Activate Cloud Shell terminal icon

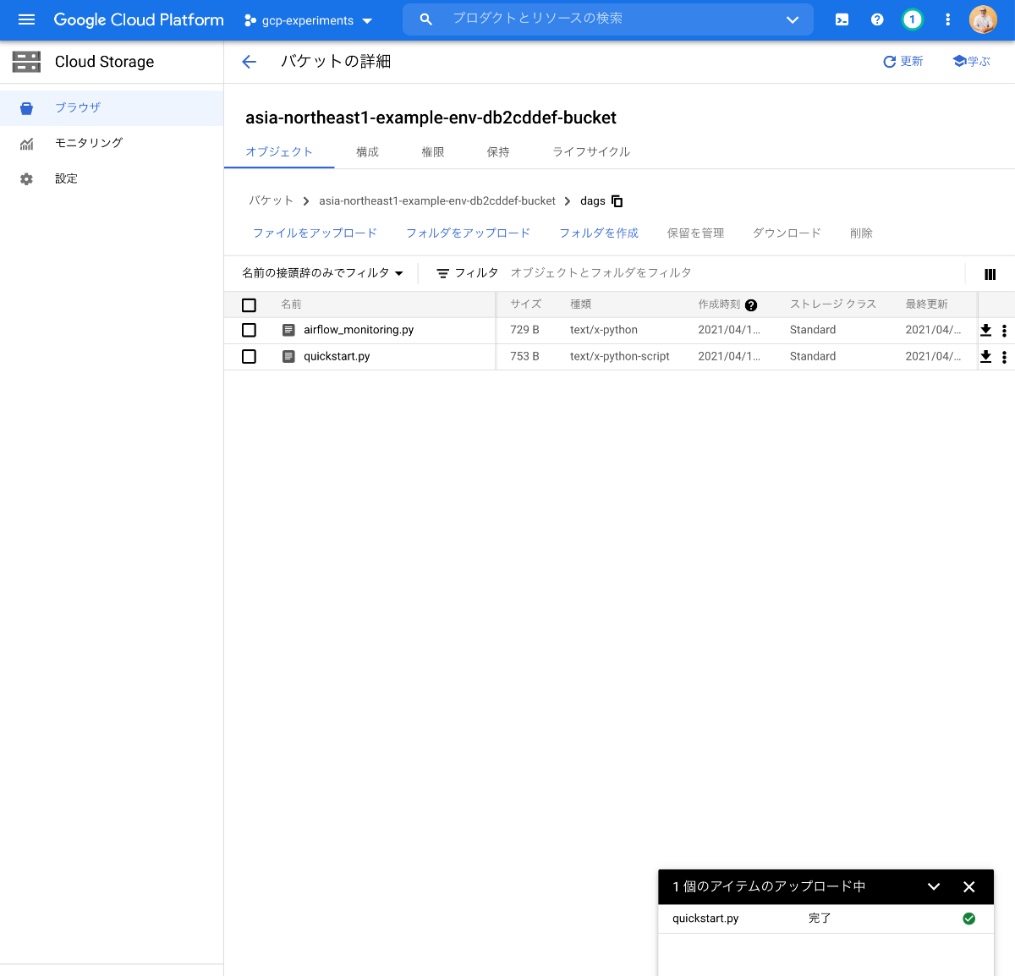[x=842, y=19]
